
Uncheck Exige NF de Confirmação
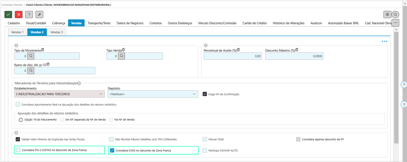tap(205, 94)
